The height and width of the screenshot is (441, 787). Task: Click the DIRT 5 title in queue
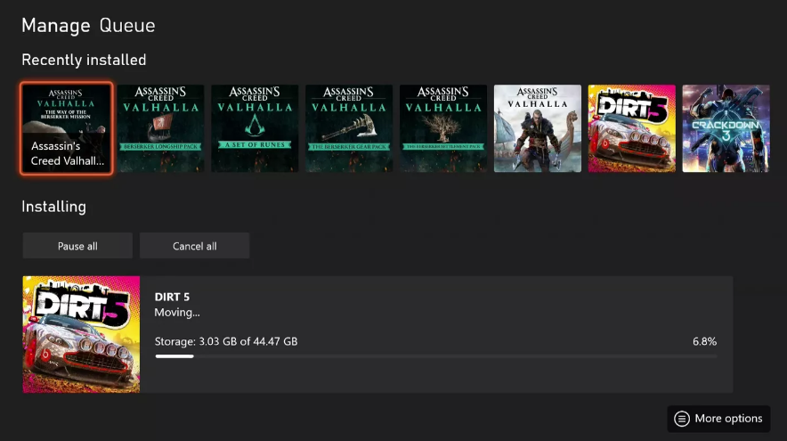coord(172,297)
